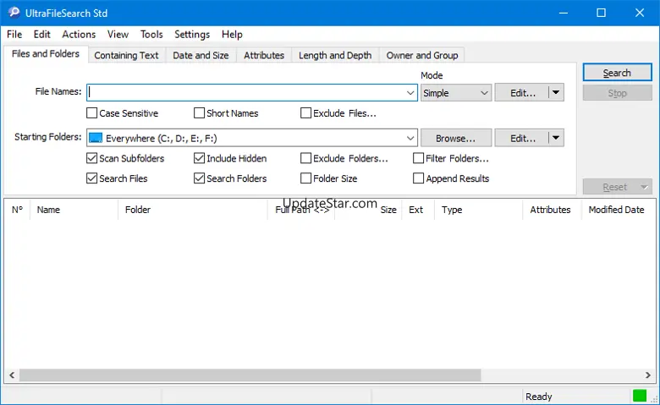The width and height of the screenshot is (660, 405).
Task: Open the Mode dropdown set to Simple
Action: (456, 92)
